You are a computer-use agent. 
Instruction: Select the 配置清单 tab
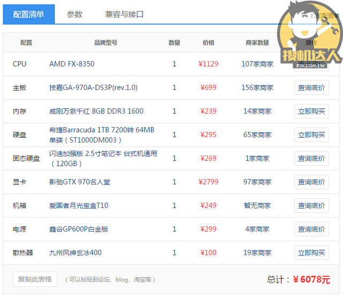28,14
